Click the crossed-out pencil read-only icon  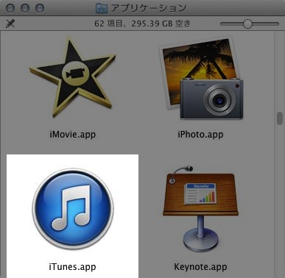tap(10, 24)
